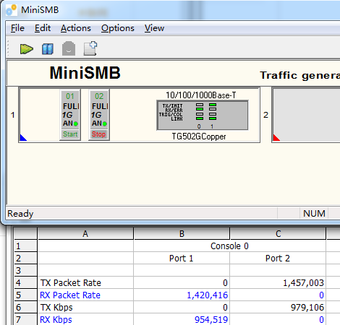
Task: Open the View menu
Action: click(x=154, y=28)
